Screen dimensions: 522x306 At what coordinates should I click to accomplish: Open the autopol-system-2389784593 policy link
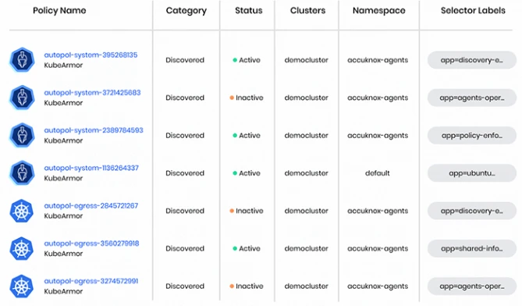pyautogui.click(x=94, y=130)
